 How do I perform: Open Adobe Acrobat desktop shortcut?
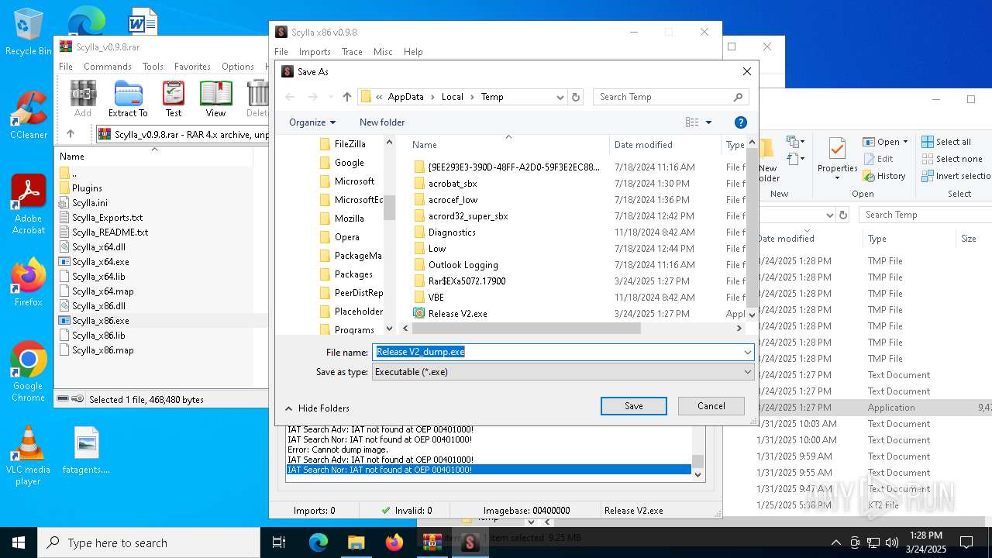[x=28, y=205]
